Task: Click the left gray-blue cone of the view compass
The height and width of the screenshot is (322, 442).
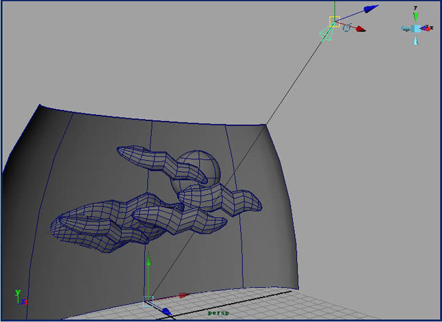Action: coord(406,29)
